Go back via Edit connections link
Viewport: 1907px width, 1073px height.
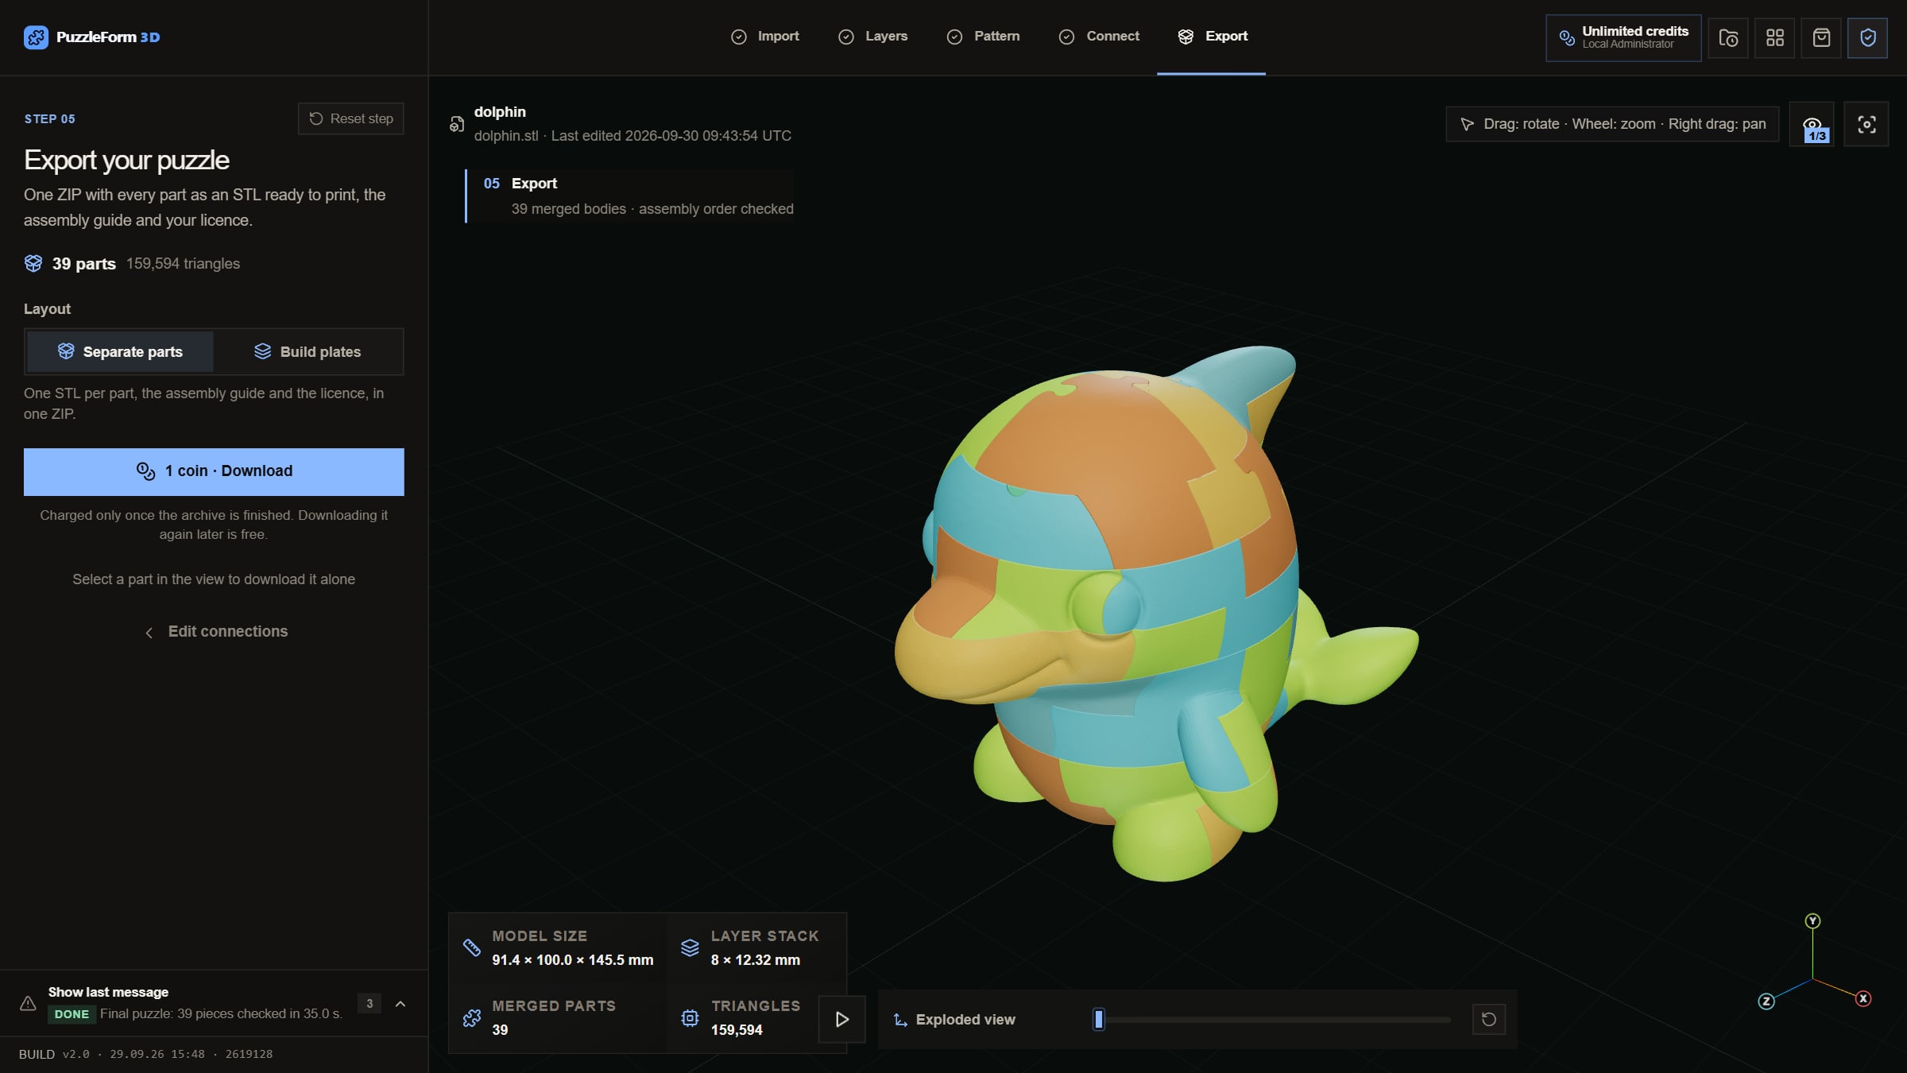point(215,631)
